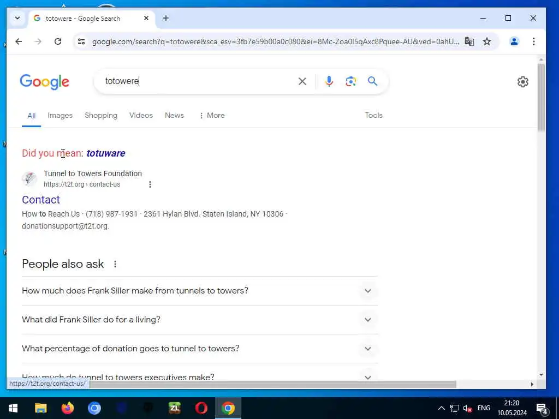
Task: Open About this result three dots
Action: [x=150, y=184]
